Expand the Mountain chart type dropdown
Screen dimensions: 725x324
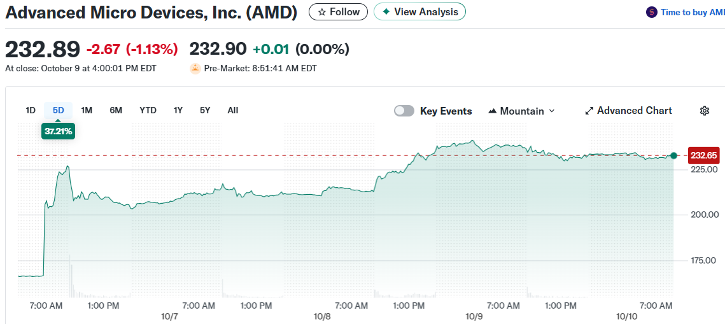click(521, 111)
